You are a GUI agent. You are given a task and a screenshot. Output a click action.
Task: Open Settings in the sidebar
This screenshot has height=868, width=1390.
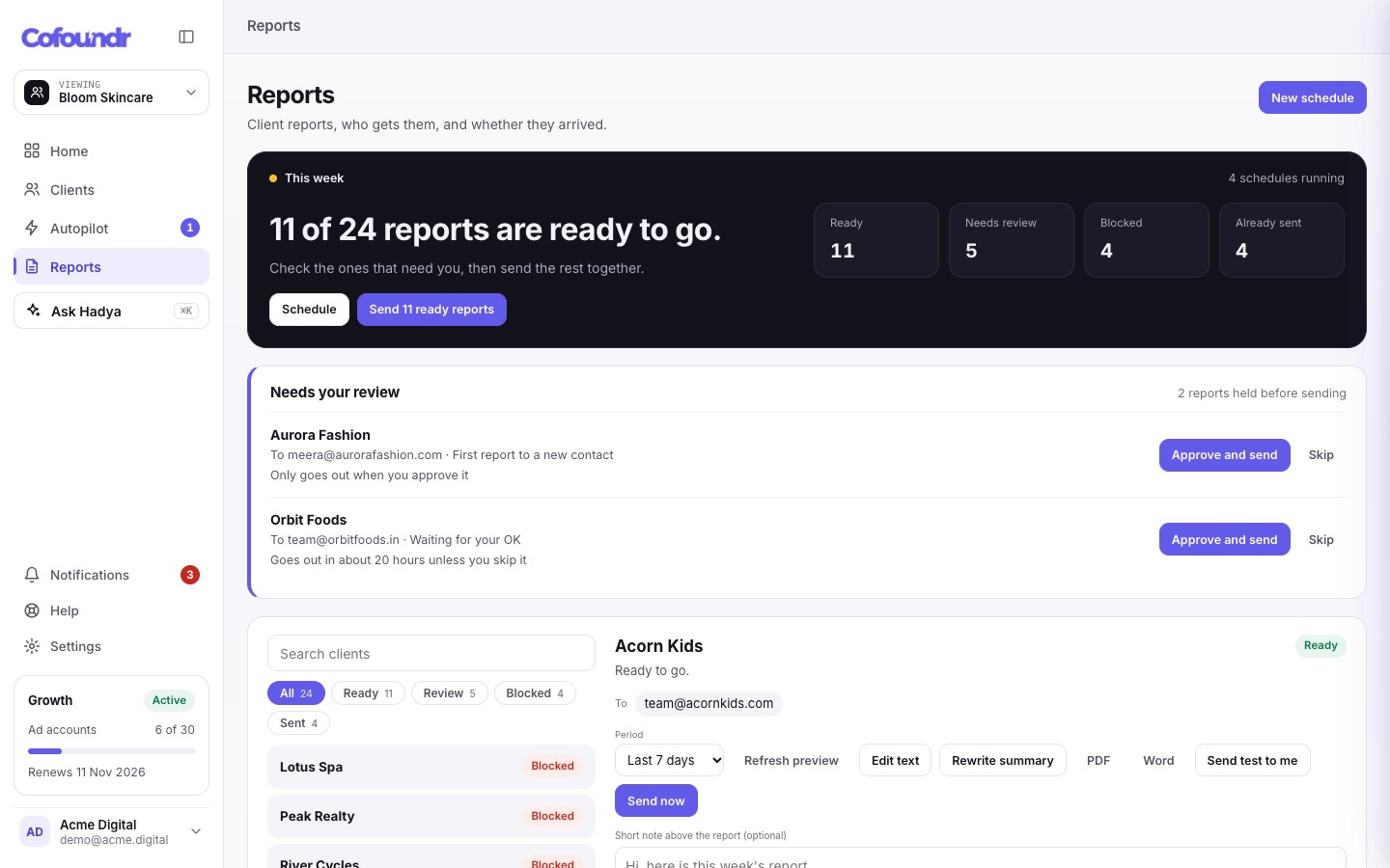pyautogui.click(x=111, y=646)
